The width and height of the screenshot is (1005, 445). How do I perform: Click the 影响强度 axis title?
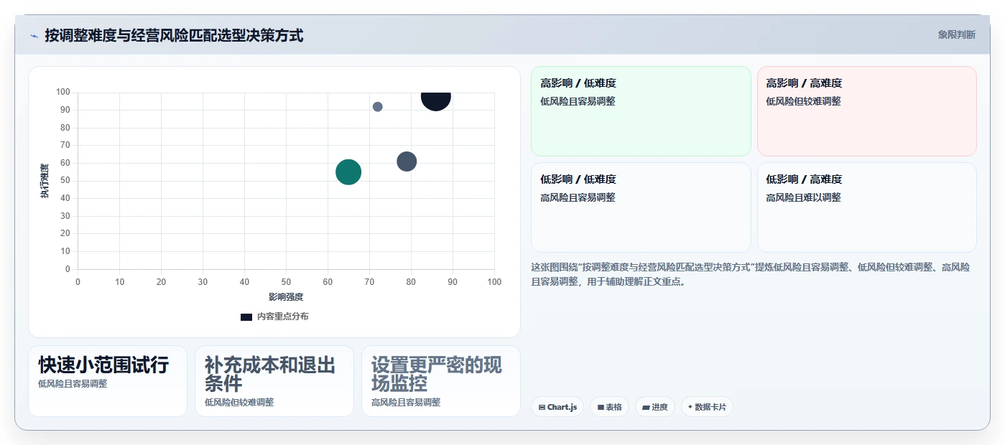point(286,297)
